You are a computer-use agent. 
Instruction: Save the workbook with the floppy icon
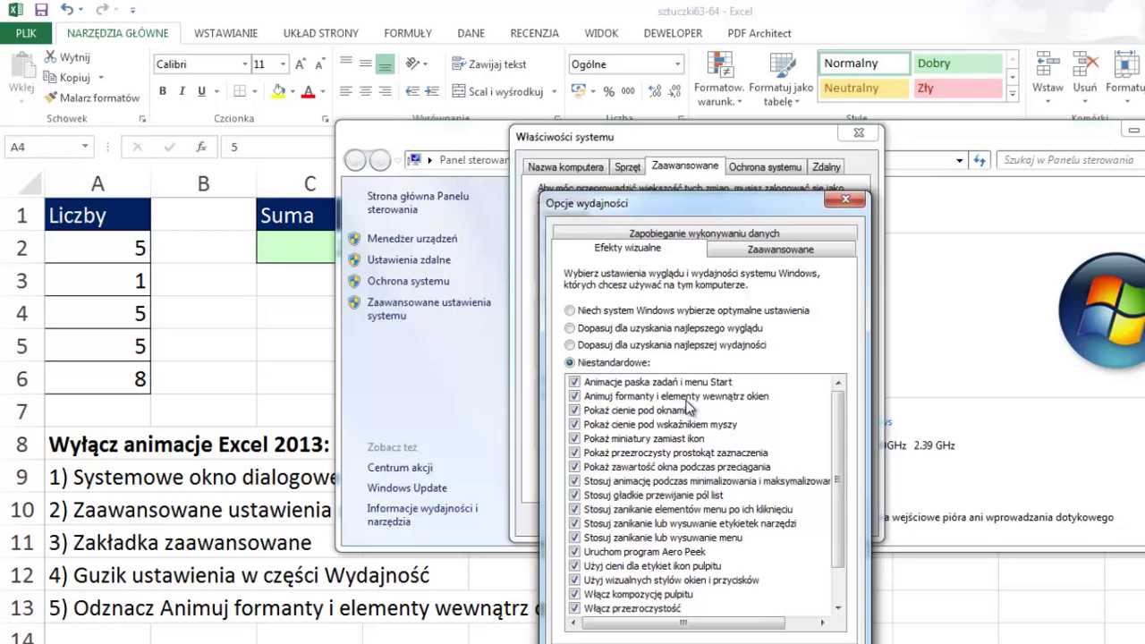click(41, 11)
